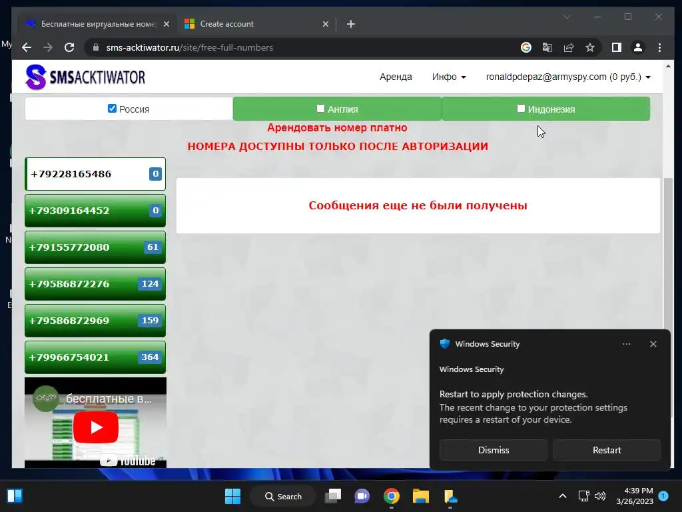
Task: Open the Google account icon in the address bar
Action: coord(526,47)
